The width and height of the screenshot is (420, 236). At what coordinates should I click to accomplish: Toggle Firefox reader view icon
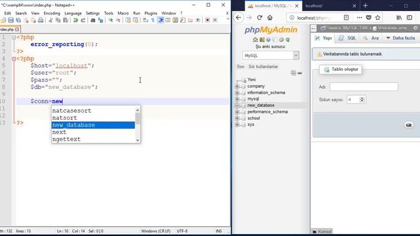(346, 18)
